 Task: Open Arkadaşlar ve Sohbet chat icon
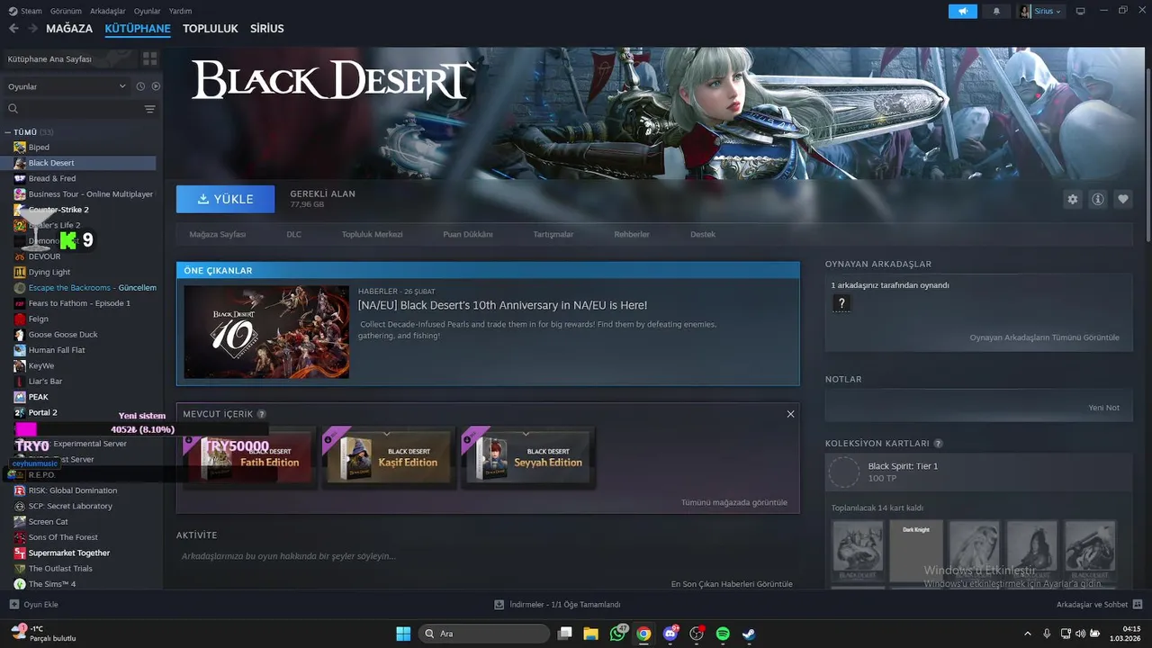[1138, 605]
